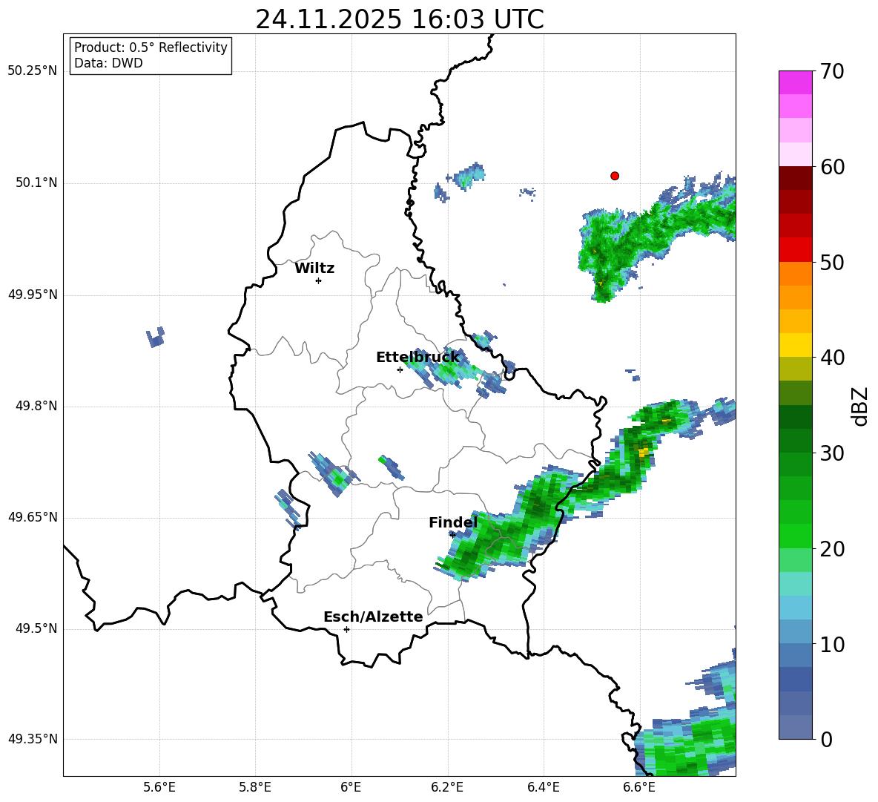Click the 50 tick on the colorbar
Viewport: 878px width, 802px height.
pos(832,262)
